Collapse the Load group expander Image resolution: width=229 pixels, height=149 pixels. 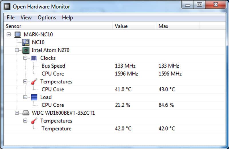pyautogui.click(x=25, y=97)
